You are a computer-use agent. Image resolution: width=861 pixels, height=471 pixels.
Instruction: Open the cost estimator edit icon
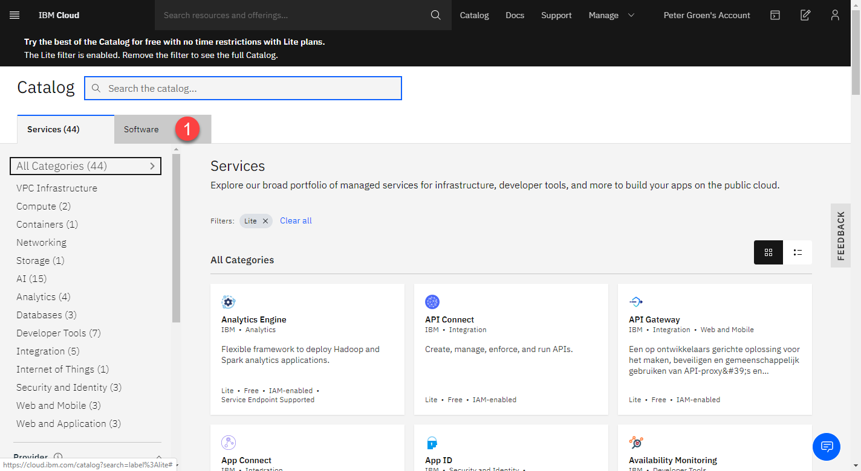(x=805, y=15)
